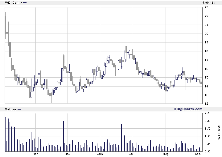The image size is (222, 157).
Task: Click the price axis value 17
Action: point(206,60)
